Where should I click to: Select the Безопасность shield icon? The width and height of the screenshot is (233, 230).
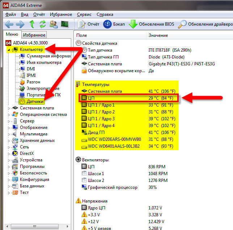pos(15,173)
